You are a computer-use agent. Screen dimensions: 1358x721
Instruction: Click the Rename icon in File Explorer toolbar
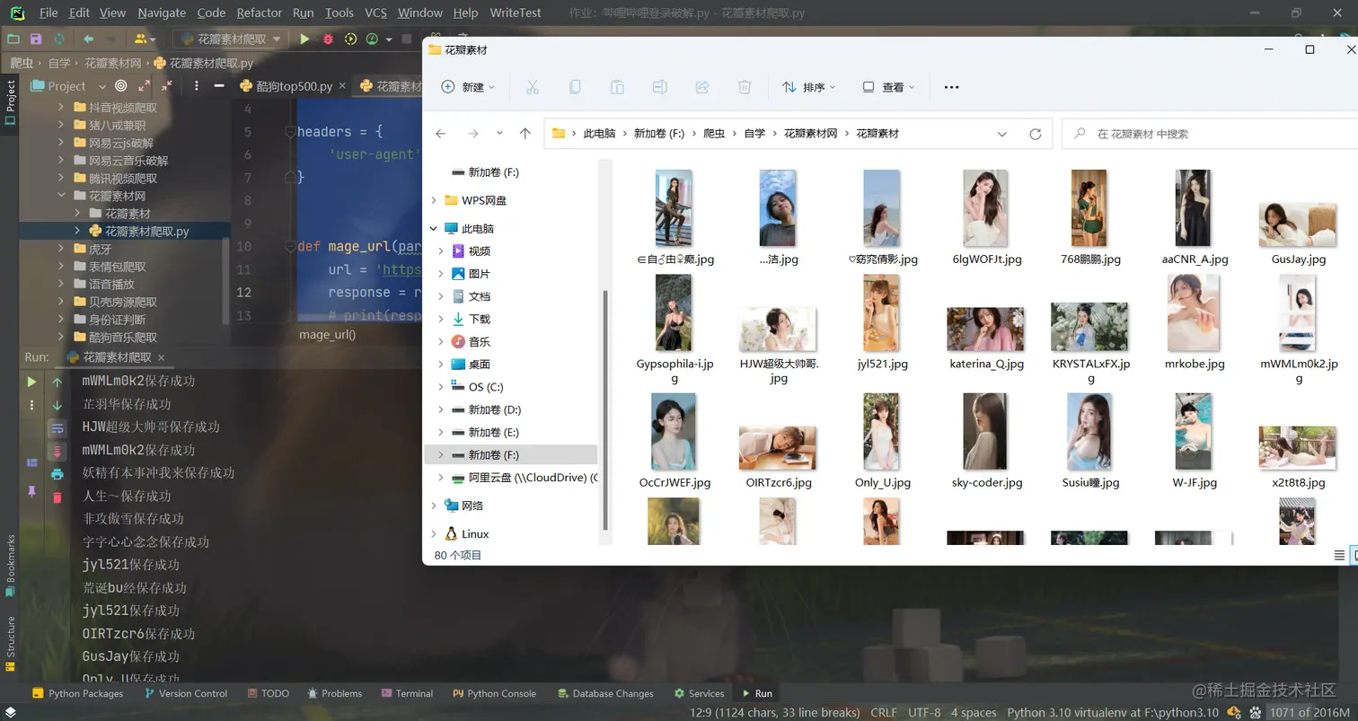(x=659, y=87)
